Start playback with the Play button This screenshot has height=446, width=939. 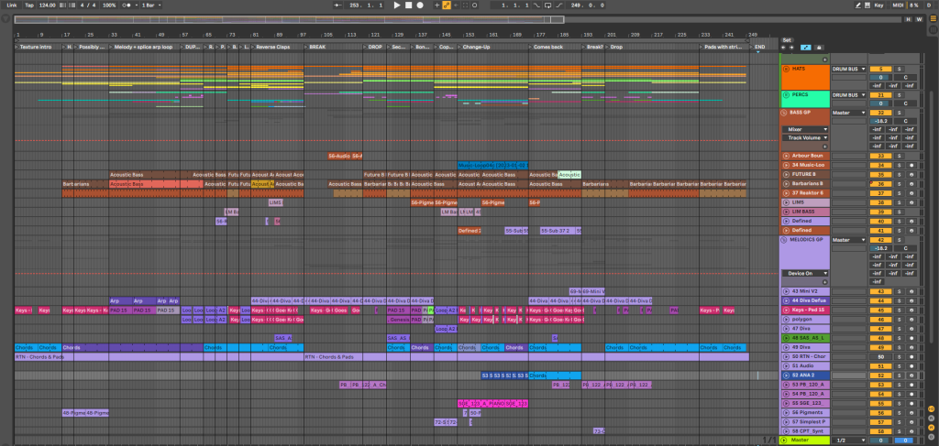(396, 5)
